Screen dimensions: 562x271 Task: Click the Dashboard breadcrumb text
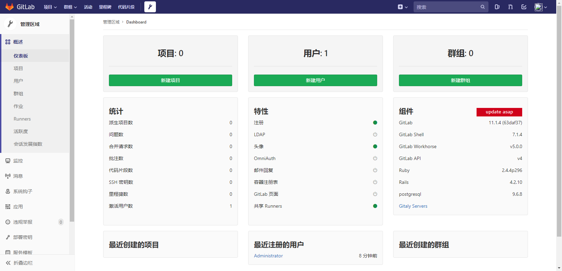point(136,22)
